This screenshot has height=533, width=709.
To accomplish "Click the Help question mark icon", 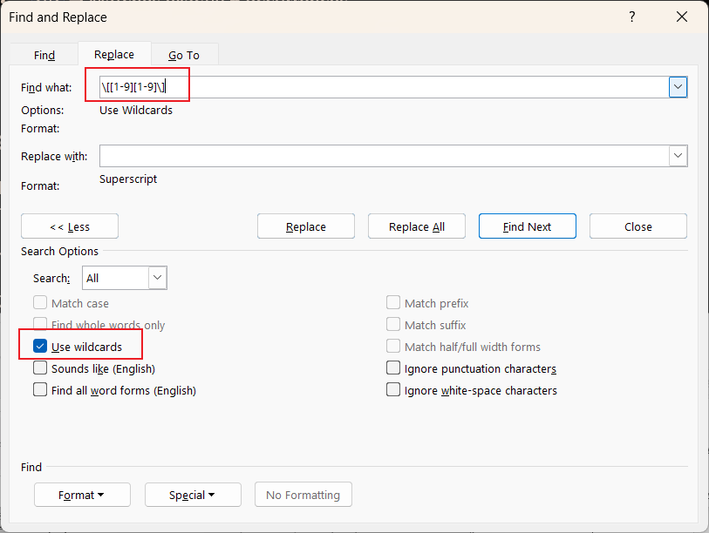I will pyautogui.click(x=631, y=17).
